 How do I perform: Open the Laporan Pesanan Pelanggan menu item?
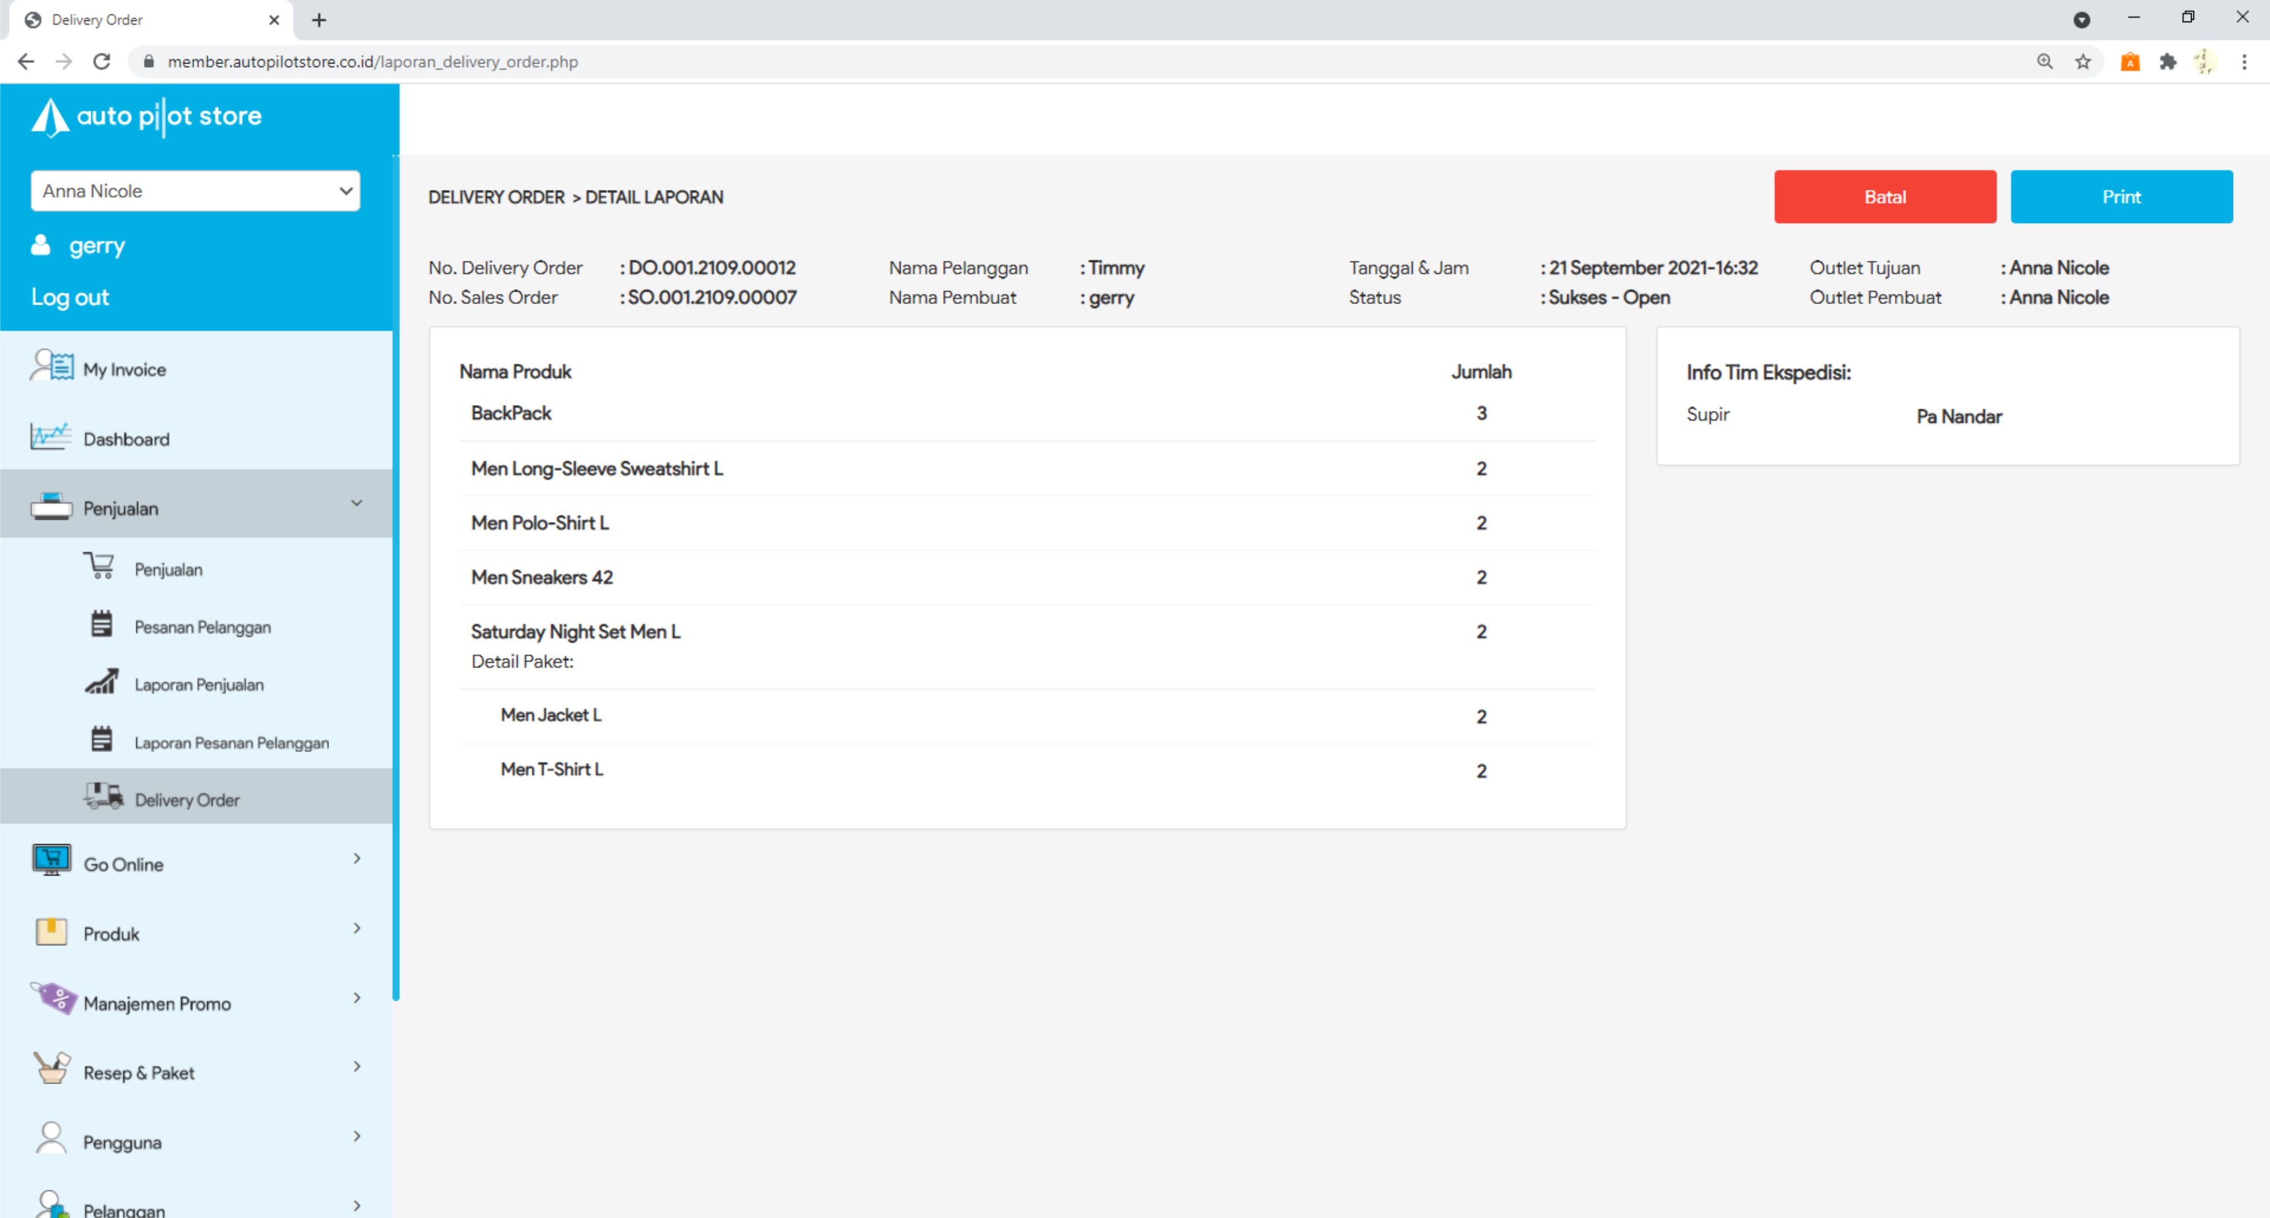[x=231, y=743]
